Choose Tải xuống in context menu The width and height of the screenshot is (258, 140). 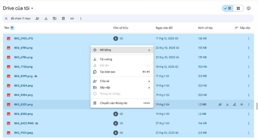coord(122,59)
